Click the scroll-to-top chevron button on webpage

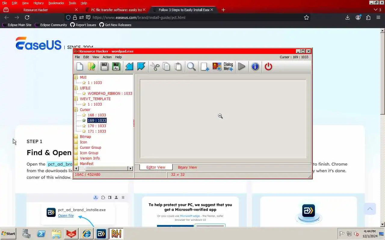pyautogui.click(x=370, y=209)
